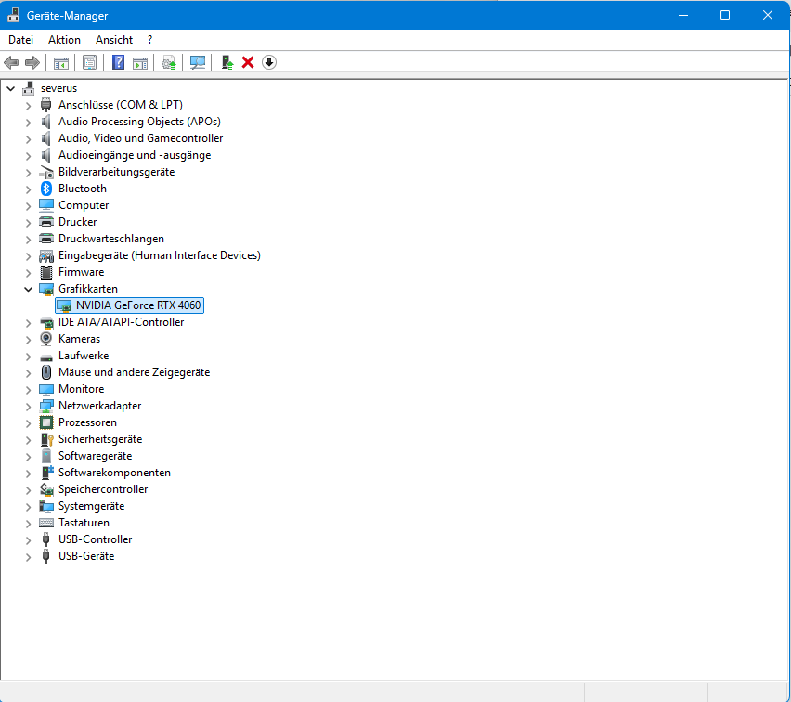791x702 pixels.
Task: Click the Mäuse und andere Zeigegeräte mouse icon
Action: pos(45,372)
